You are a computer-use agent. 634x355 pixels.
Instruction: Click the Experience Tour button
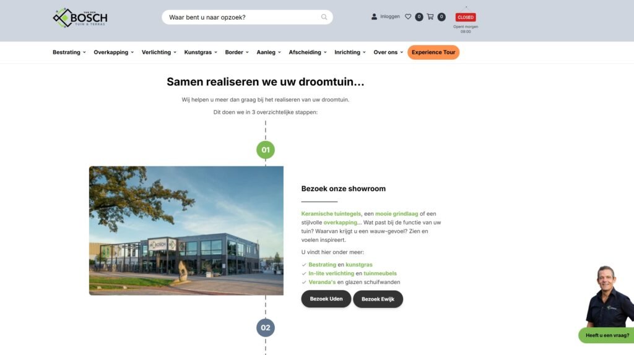pos(433,52)
